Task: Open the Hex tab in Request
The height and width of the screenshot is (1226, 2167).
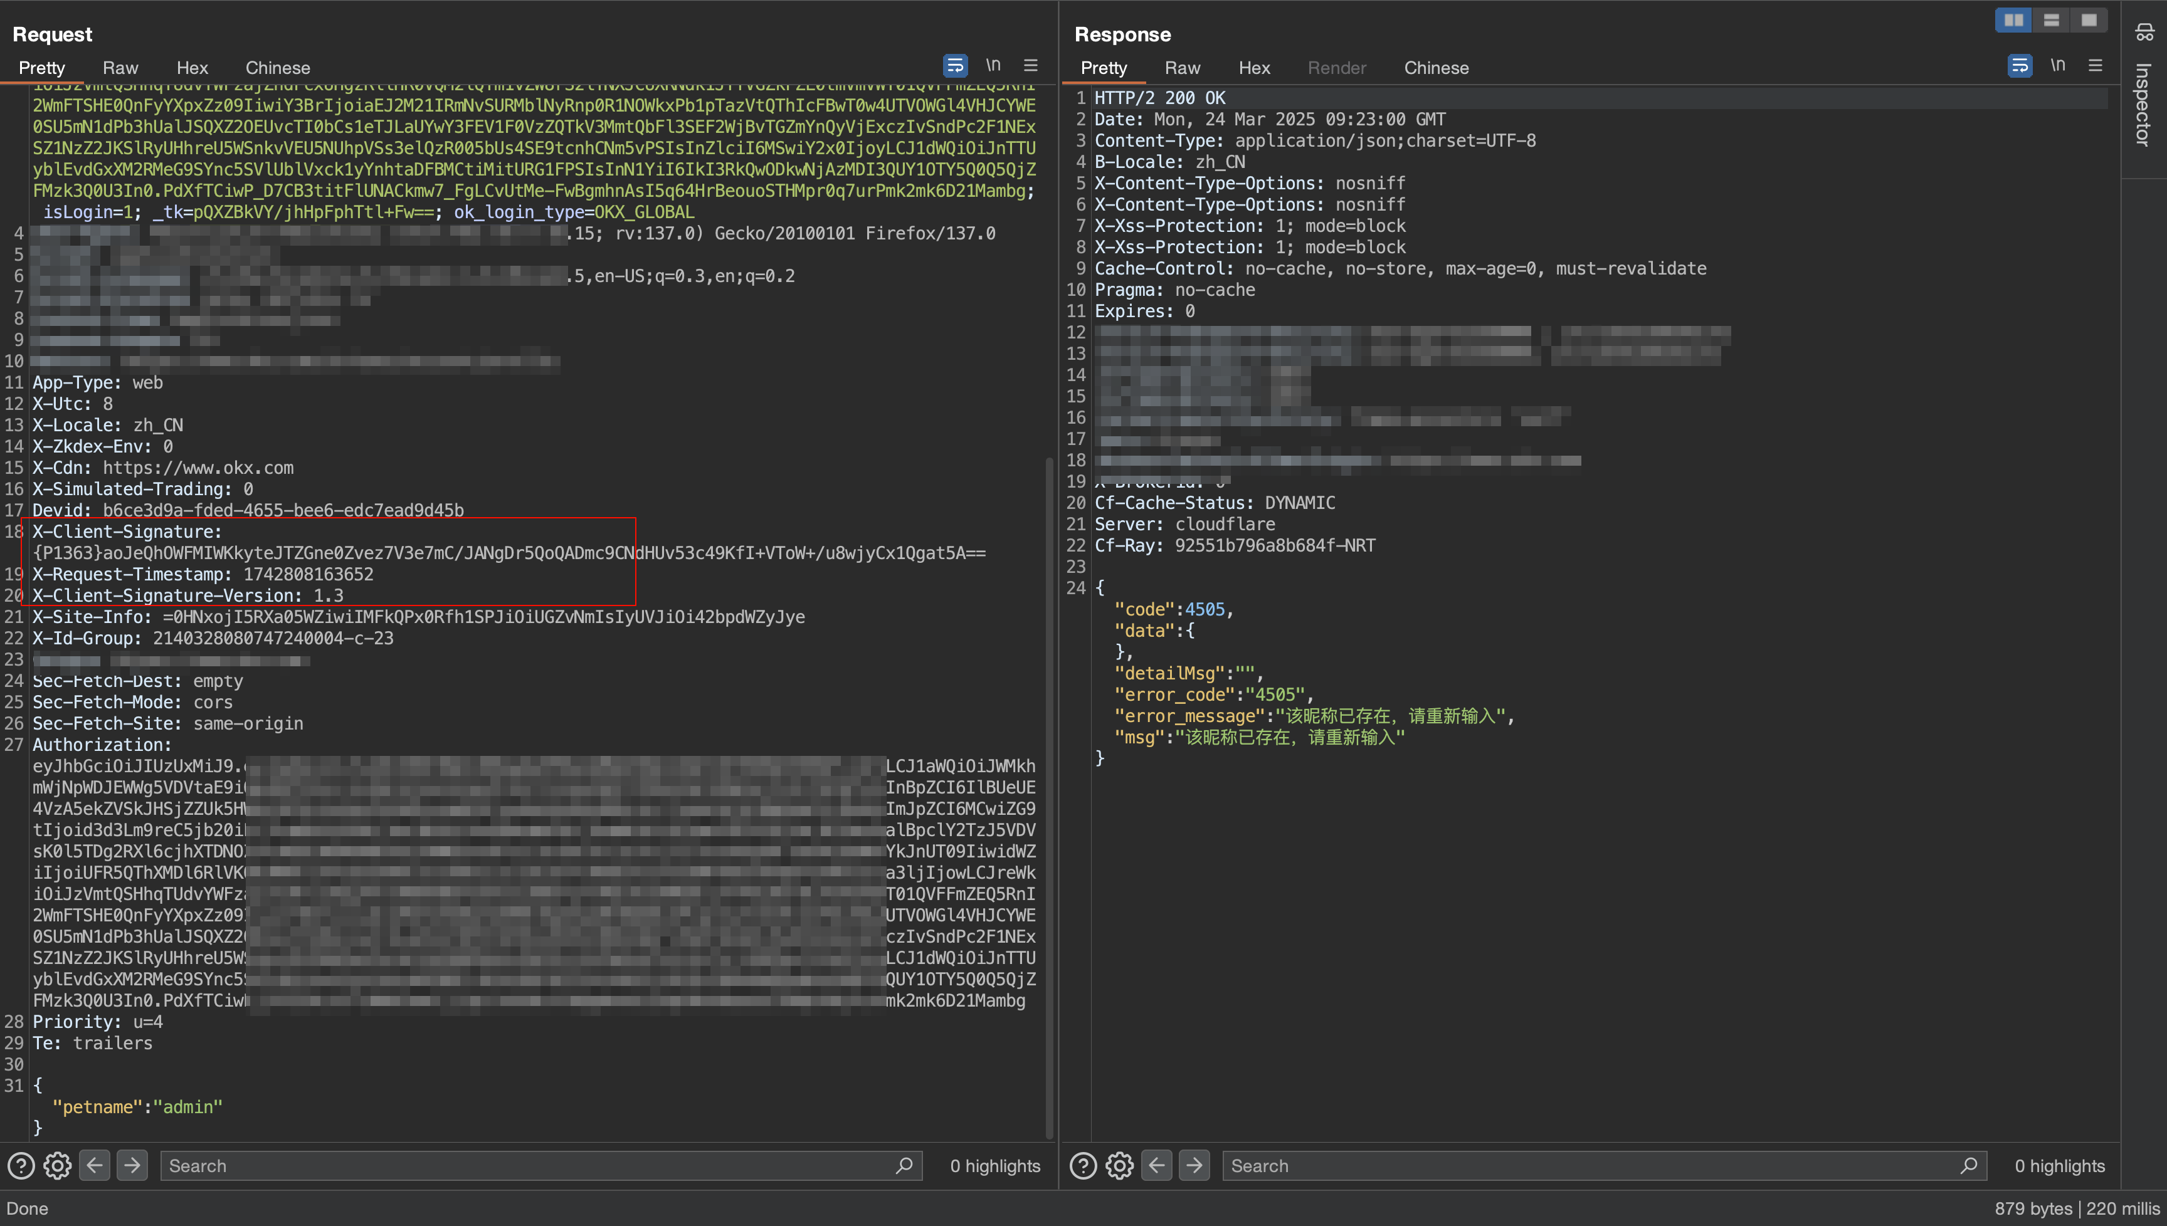Action: pyautogui.click(x=192, y=67)
